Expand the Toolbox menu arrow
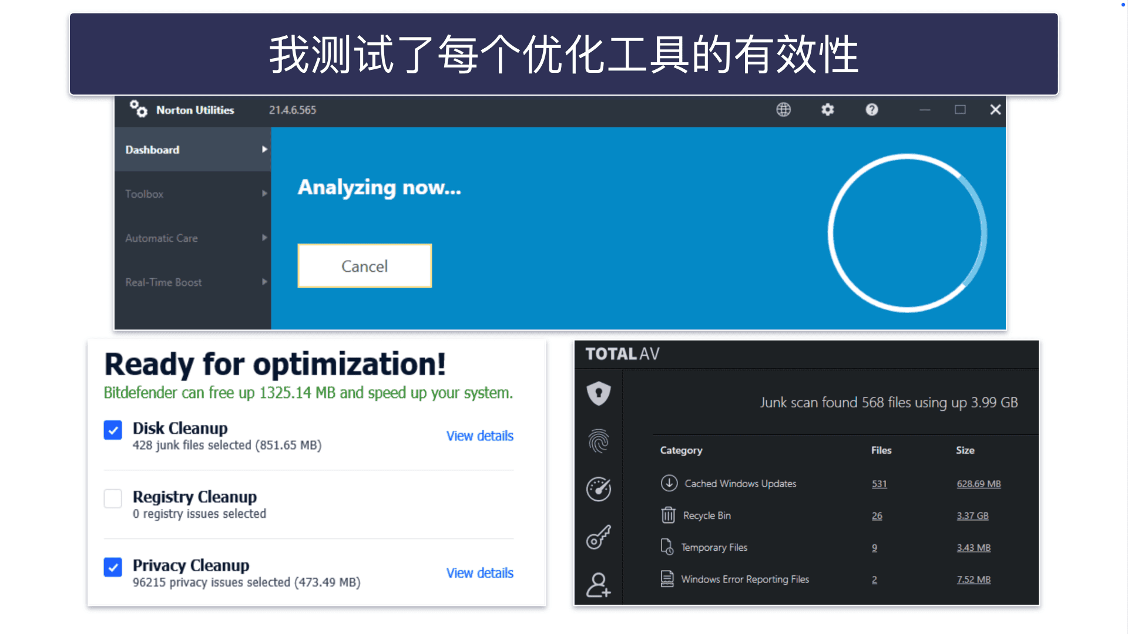This screenshot has height=634, width=1128. point(264,194)
